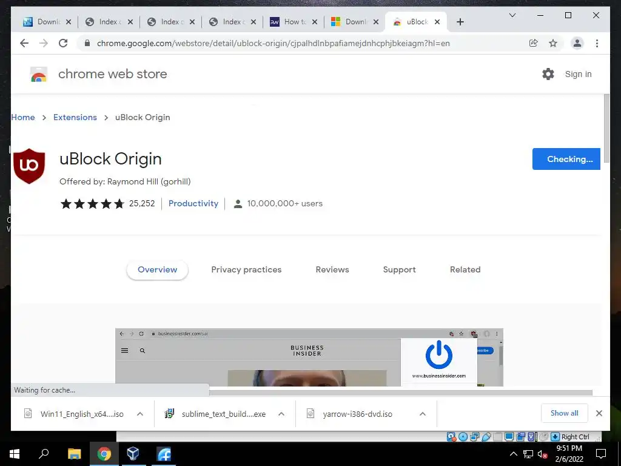Click Sign in link
The image size is (621, 466).
pyautogui.click(x=578, y=74)
